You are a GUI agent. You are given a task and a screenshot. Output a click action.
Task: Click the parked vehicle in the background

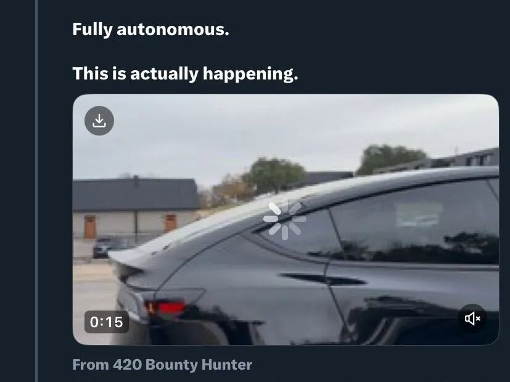point(102,248)
